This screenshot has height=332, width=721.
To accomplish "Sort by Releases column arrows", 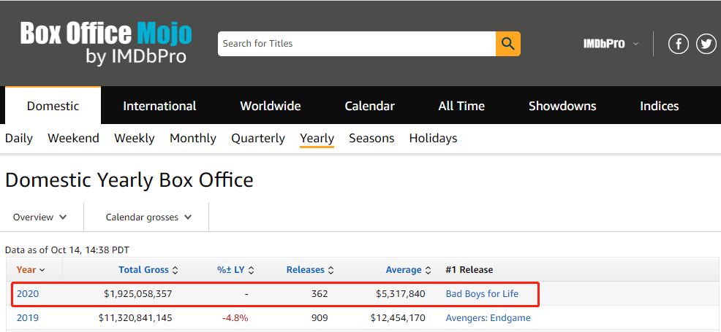I will 331,270.
